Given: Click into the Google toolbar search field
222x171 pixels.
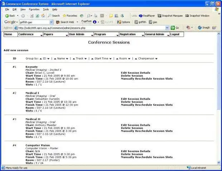Looking at the screenshot, I should pyautogui.click(x=34, y=22).
